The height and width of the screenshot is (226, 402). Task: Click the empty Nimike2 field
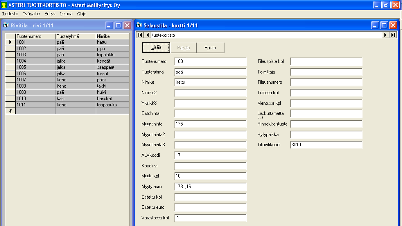tap(210, 93)
